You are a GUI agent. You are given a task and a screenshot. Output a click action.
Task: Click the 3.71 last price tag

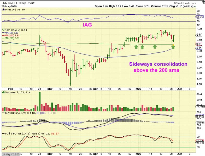coord(199,35)
